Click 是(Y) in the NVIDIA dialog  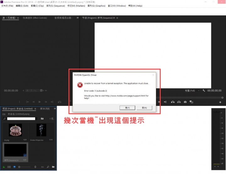[127, 108]
